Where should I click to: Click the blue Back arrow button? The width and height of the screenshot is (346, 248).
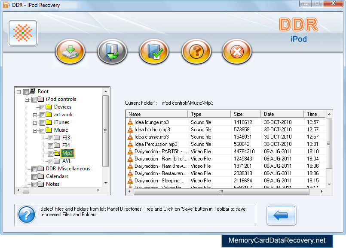tap(282, 215)
